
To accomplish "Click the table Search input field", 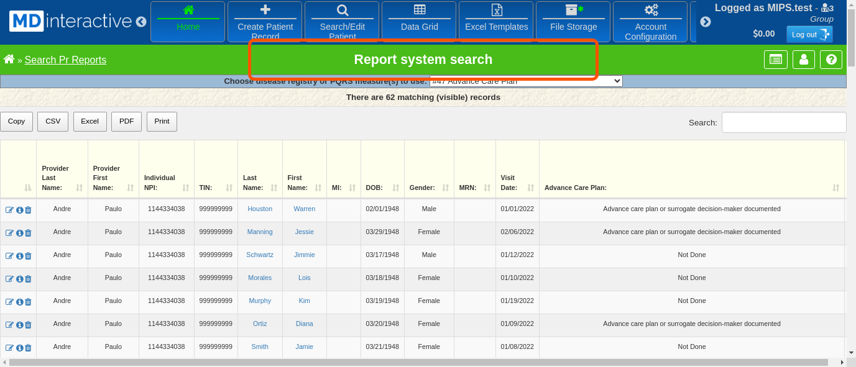I will (783, 122).
